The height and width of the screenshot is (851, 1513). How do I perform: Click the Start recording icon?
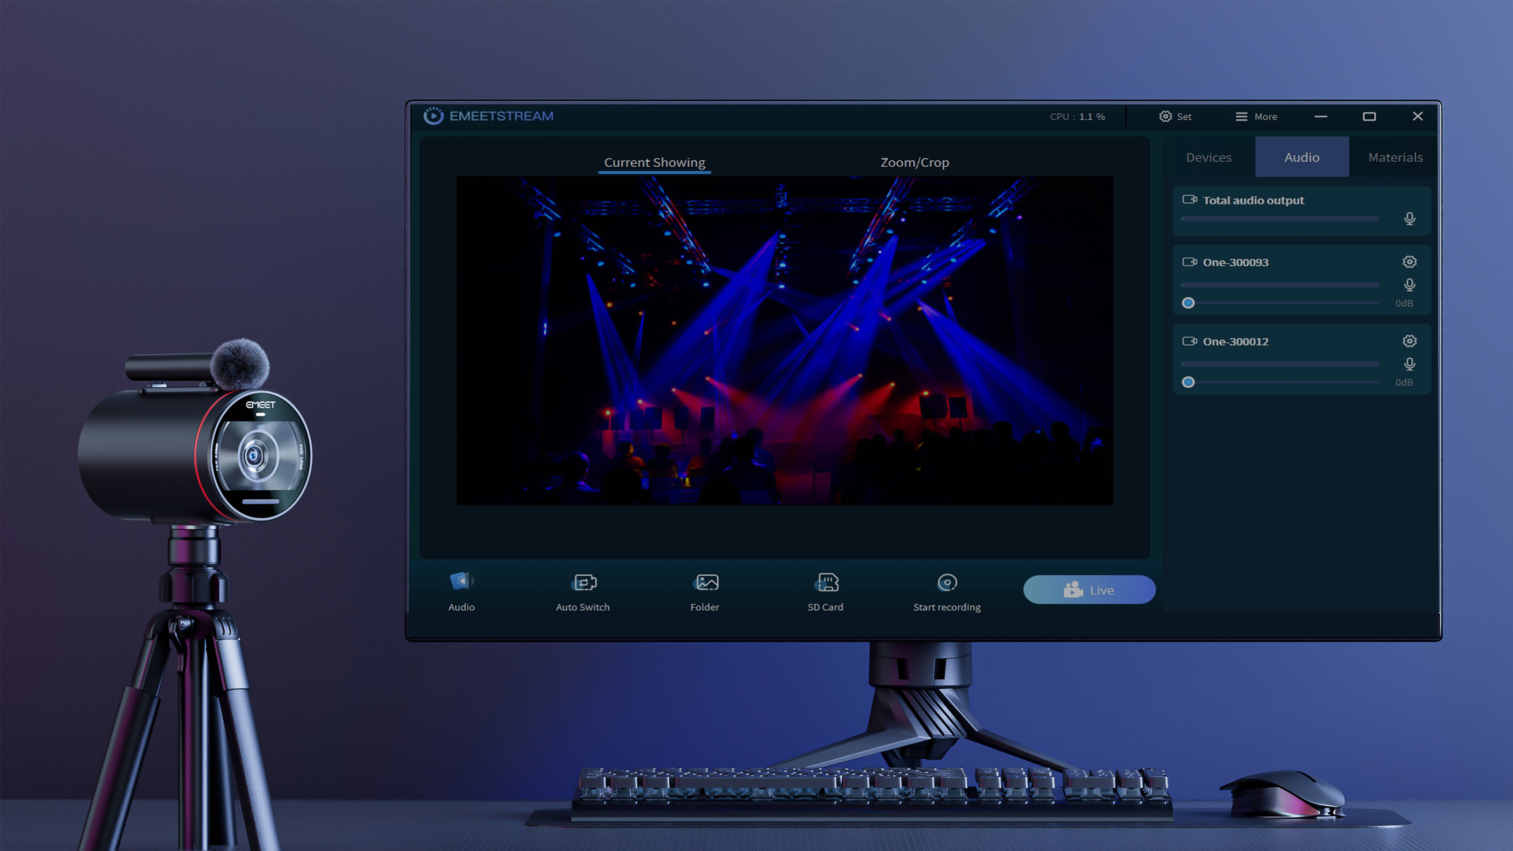tap(947, 583)
